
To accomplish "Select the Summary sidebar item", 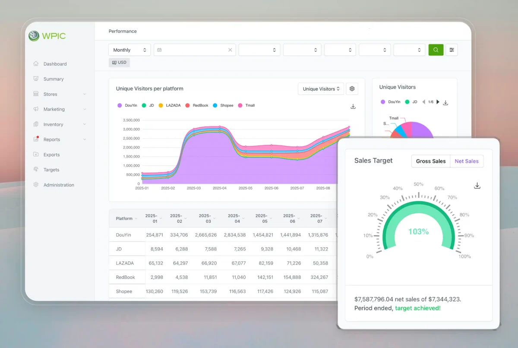I will [x=53, y=79].
